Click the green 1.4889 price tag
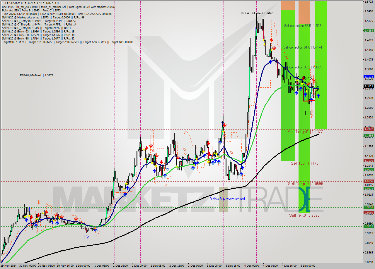375x269 pixels. click(x=369, y=30)
